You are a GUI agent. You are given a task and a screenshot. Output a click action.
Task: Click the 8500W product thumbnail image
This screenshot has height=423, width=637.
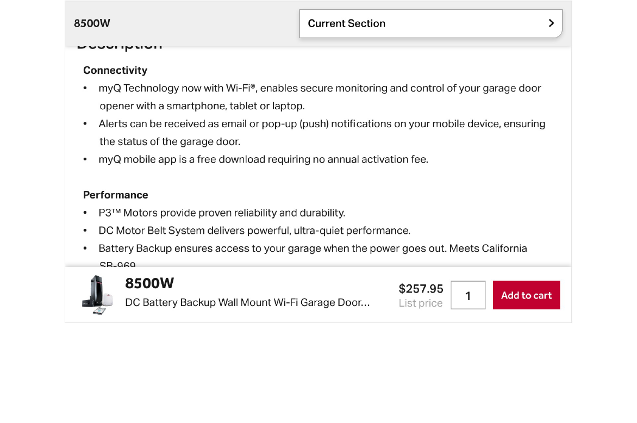[x=97, y=295]
